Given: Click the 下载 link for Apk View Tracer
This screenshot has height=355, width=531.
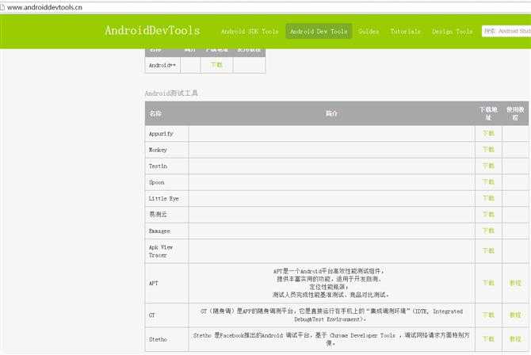Looking at the screenshot, I should 488,250.
